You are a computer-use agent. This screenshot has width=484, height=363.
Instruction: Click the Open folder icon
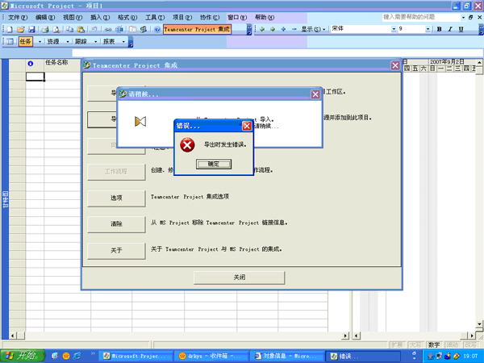[20, 29]
